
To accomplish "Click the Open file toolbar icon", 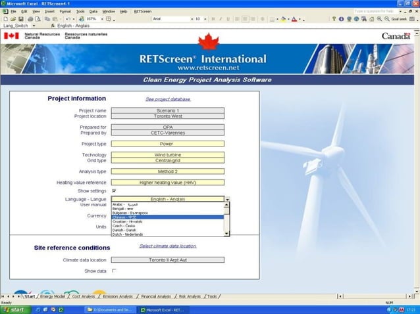I will [12, 19].
